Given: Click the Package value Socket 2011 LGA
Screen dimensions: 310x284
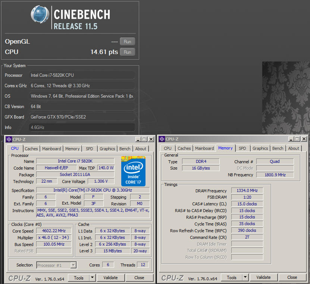Looking at the screenshot, I should pyautogui.click(x=75, y=174).
